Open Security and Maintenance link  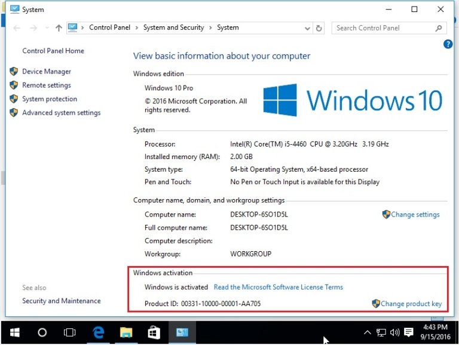coord(61,301)
